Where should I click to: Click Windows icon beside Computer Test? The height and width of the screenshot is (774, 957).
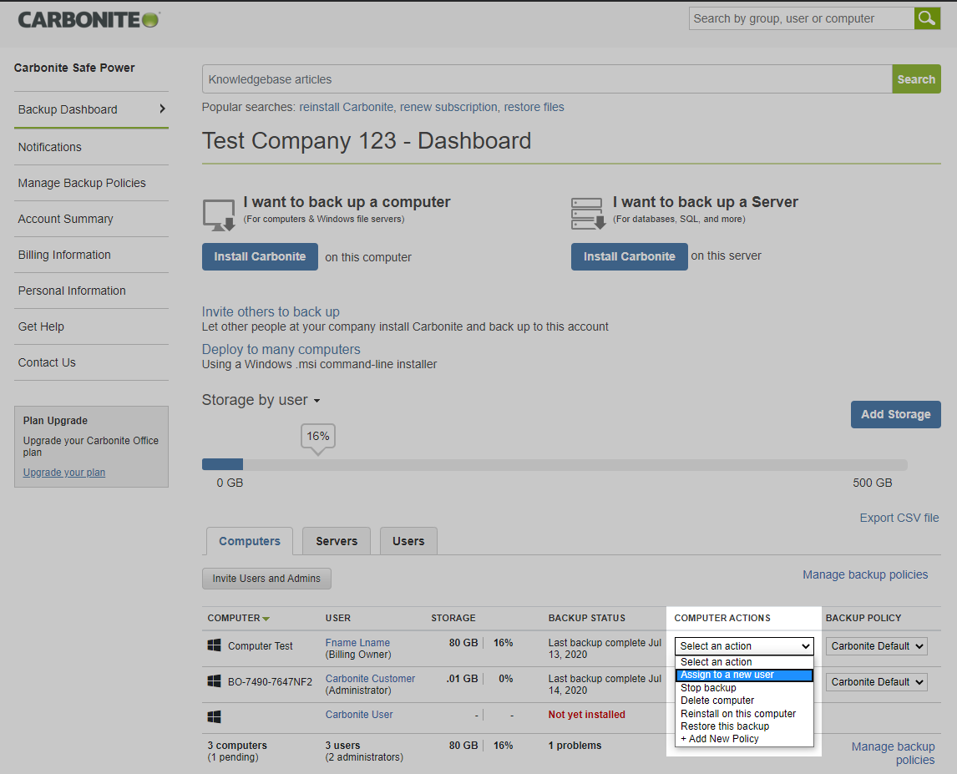(215, 645)
